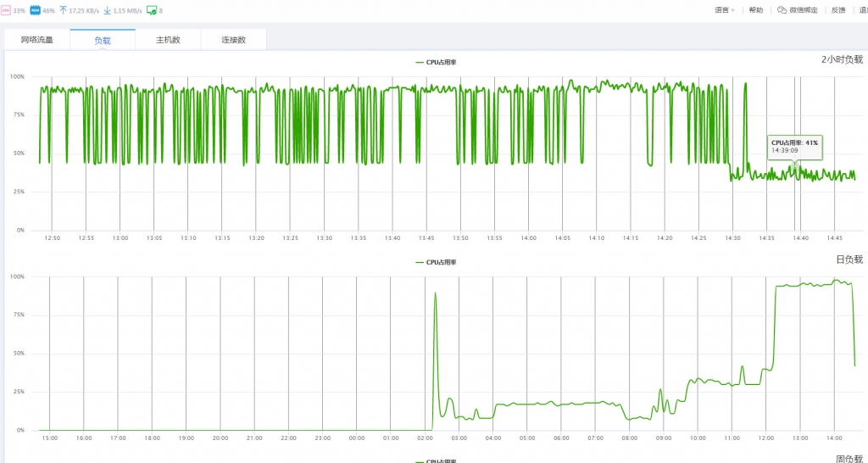Open the 主机数 tab

click(168, 40)
